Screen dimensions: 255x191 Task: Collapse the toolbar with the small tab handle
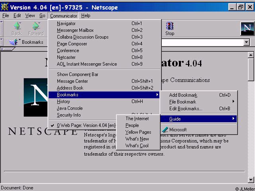(8, 49)
